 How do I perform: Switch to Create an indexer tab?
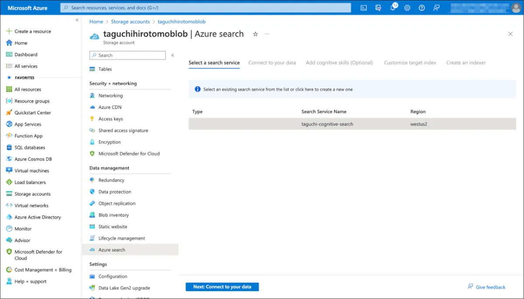click(x=465, y=63)
